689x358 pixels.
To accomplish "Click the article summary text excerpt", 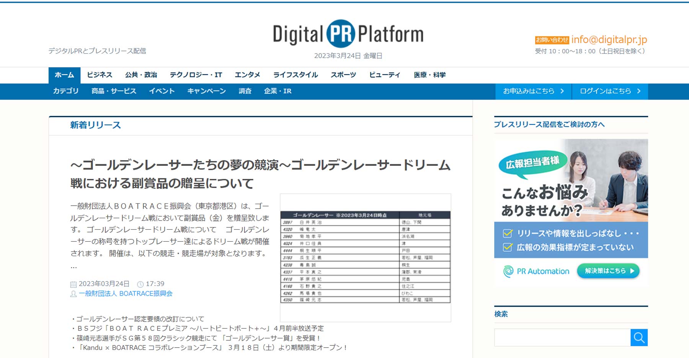I will 170,235.
